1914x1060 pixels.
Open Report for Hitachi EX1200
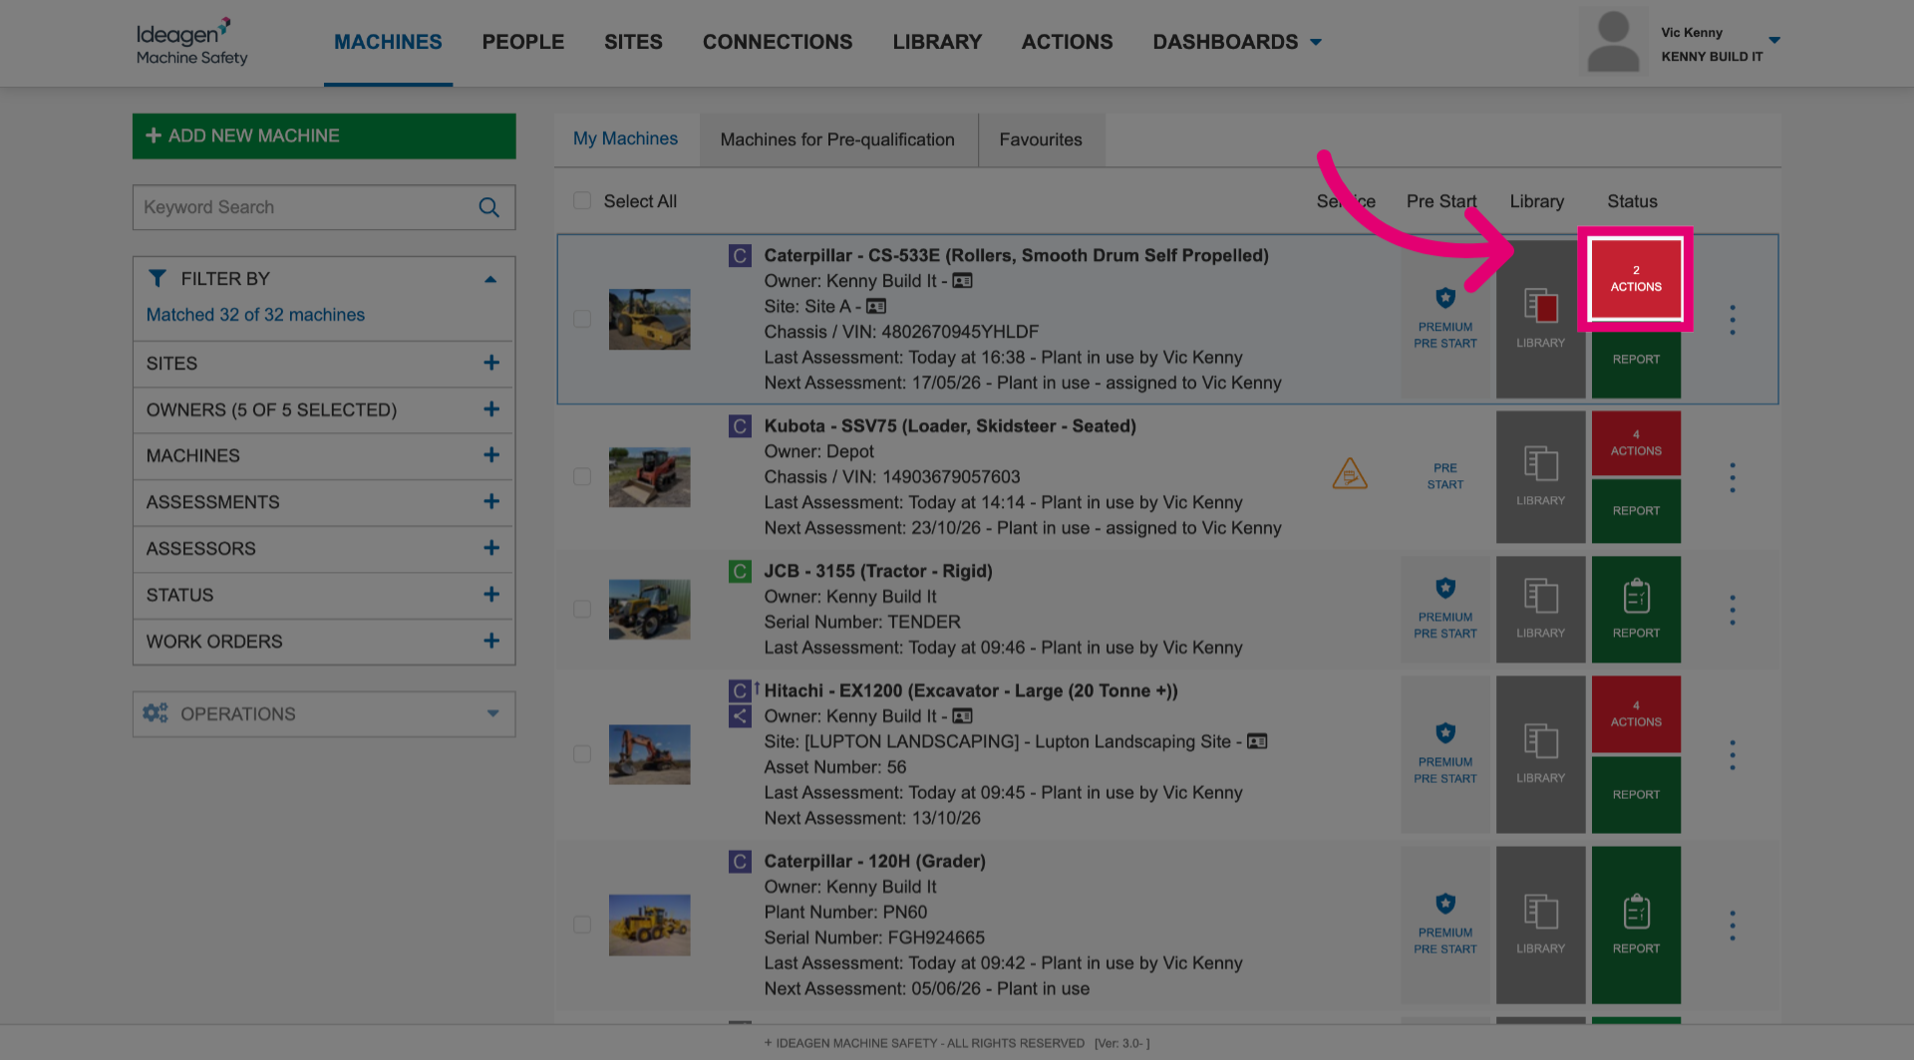coord(1636,795)
